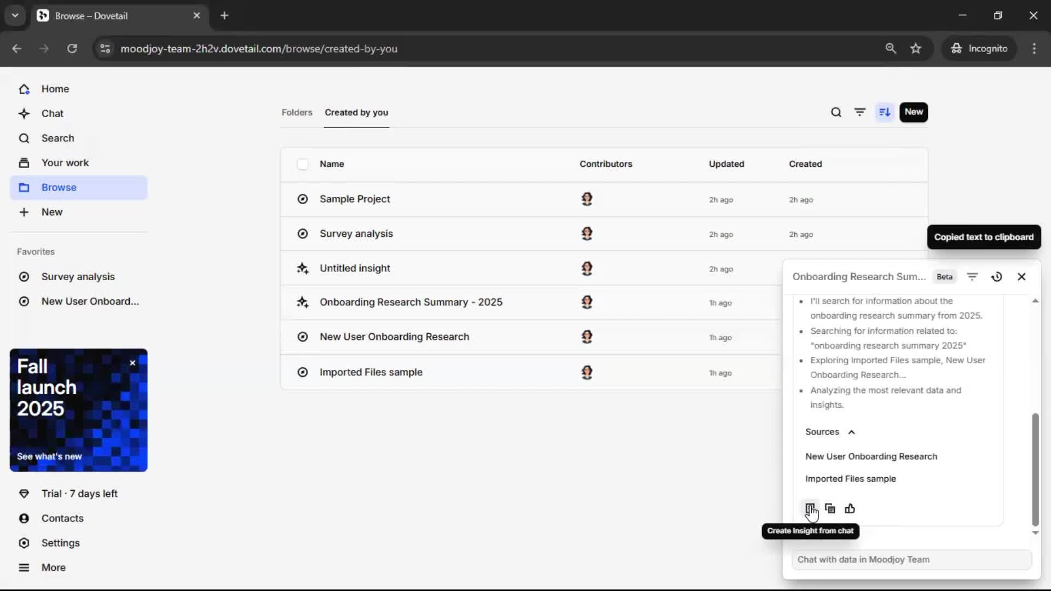Switch to the Folders tab
Viewport: 1051px width, 591px height.
(x=297, y=112)
